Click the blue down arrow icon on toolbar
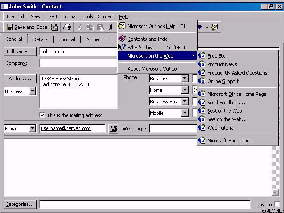Viewport: 284px width, 213px height. point(200,27)
